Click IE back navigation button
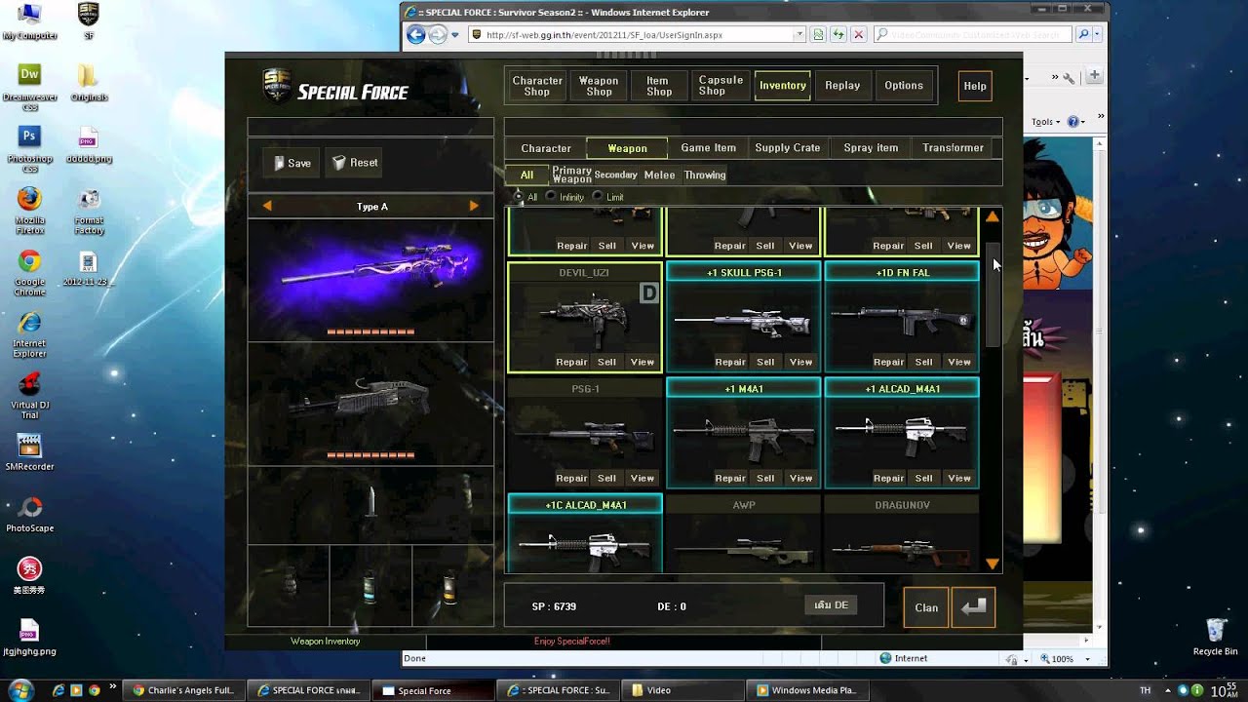This screenshot has width=1248, height=702. point(416,34)
